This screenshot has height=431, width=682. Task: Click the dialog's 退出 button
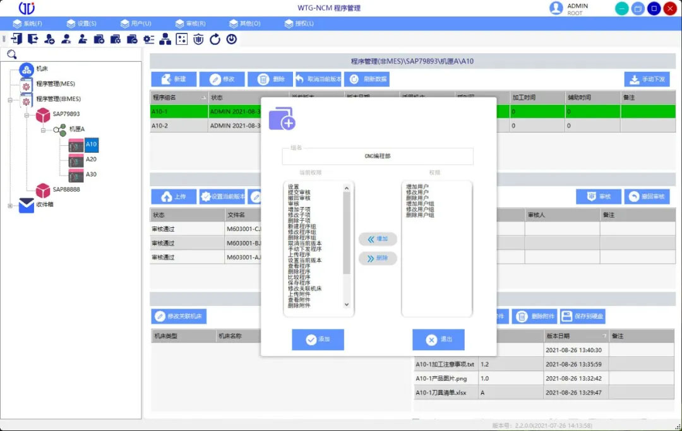[438, 339]
